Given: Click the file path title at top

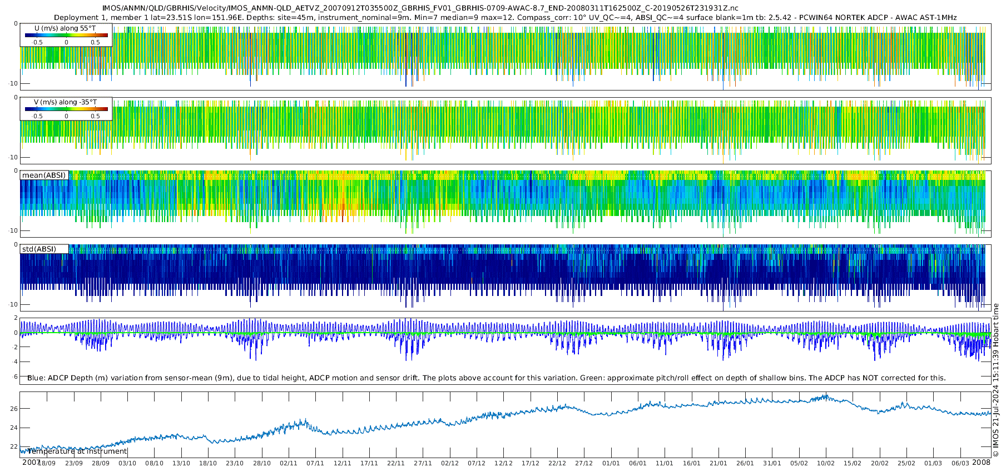Looking at the screenshot, I should [420, 8].
